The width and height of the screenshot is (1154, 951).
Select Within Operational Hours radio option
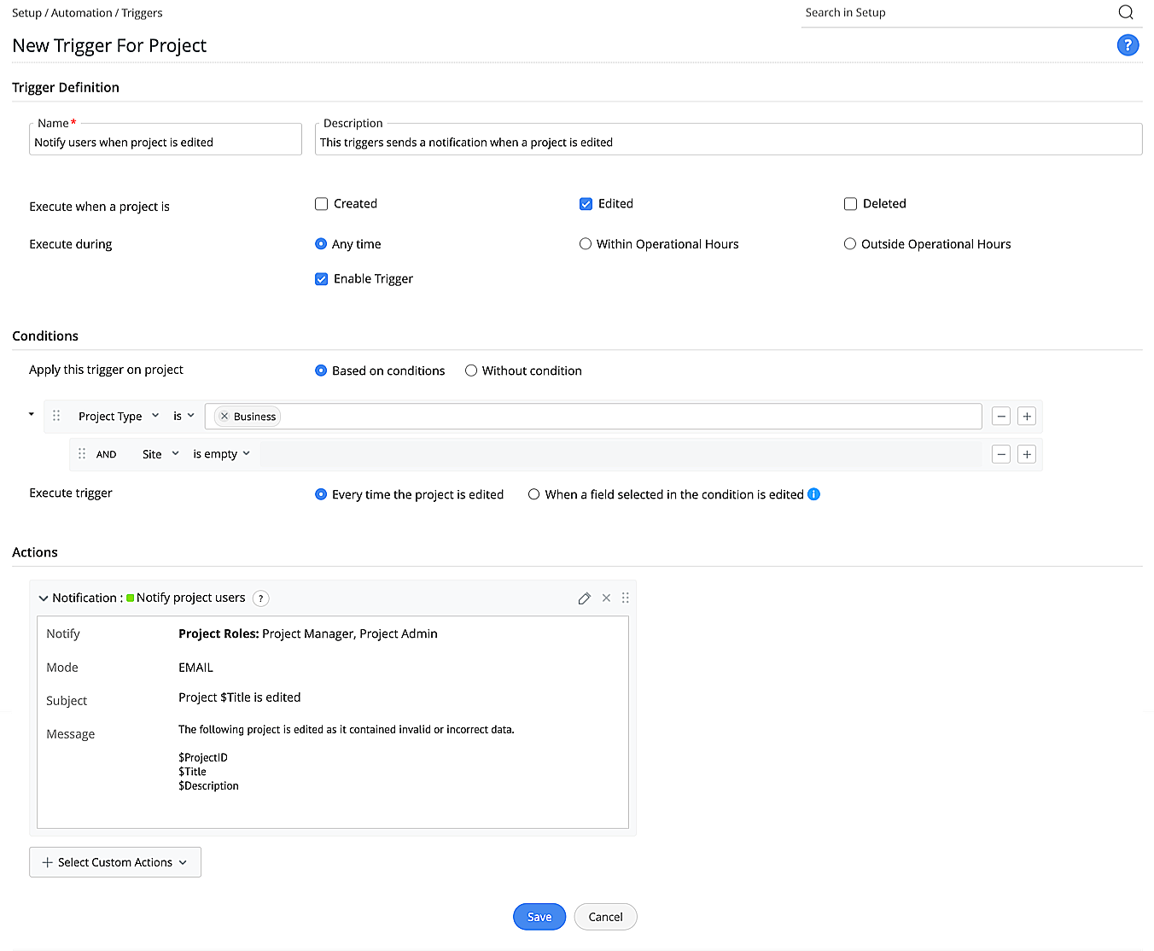click(x=586, y=244)
